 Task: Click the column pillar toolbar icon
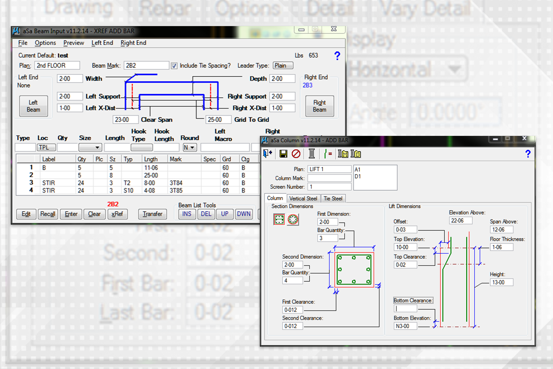click(312, 154)
